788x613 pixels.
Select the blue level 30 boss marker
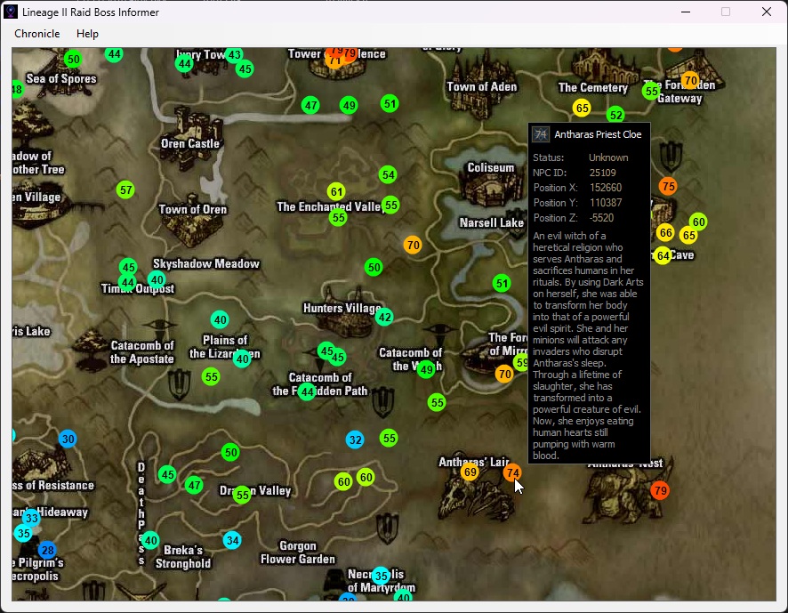point(68,439)
